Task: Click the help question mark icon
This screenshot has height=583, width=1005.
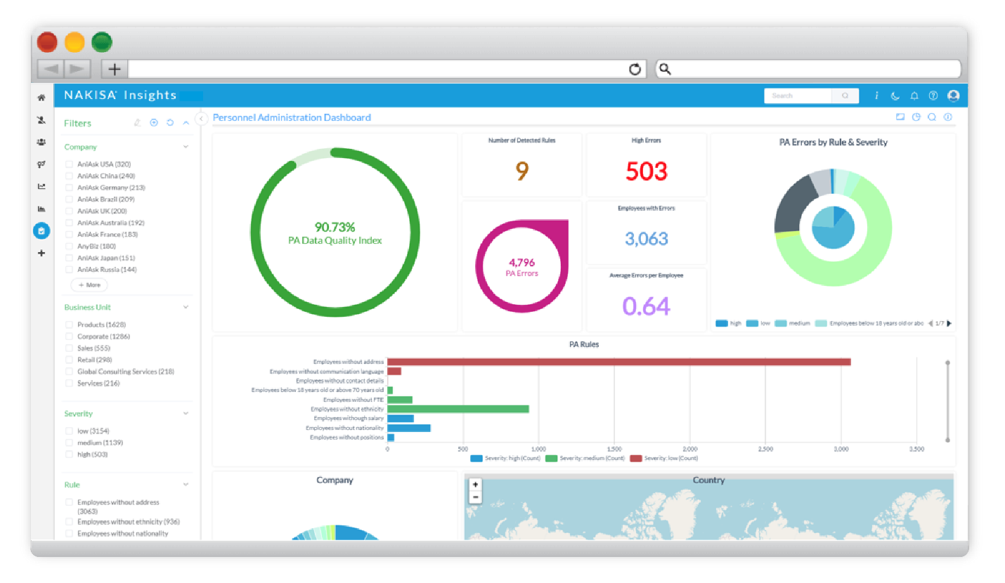Action: coord(933,96)
